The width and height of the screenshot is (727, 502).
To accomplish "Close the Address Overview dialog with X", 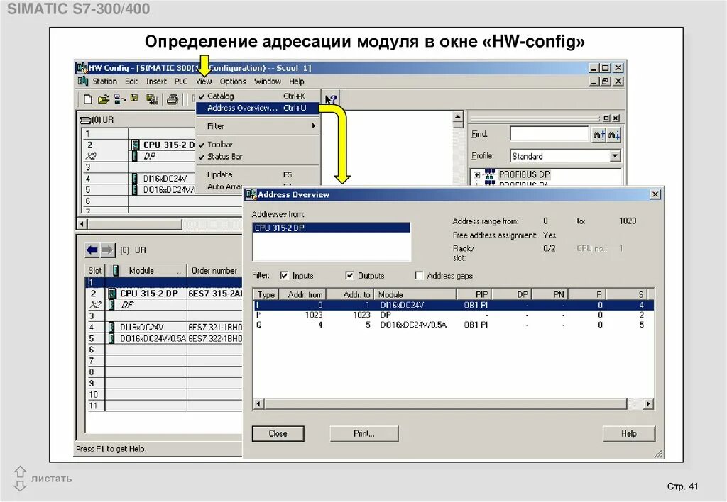I will pyautogui.click(x=655, y=194).
